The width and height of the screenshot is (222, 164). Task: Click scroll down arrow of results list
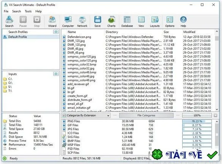(x=217, y=110)
